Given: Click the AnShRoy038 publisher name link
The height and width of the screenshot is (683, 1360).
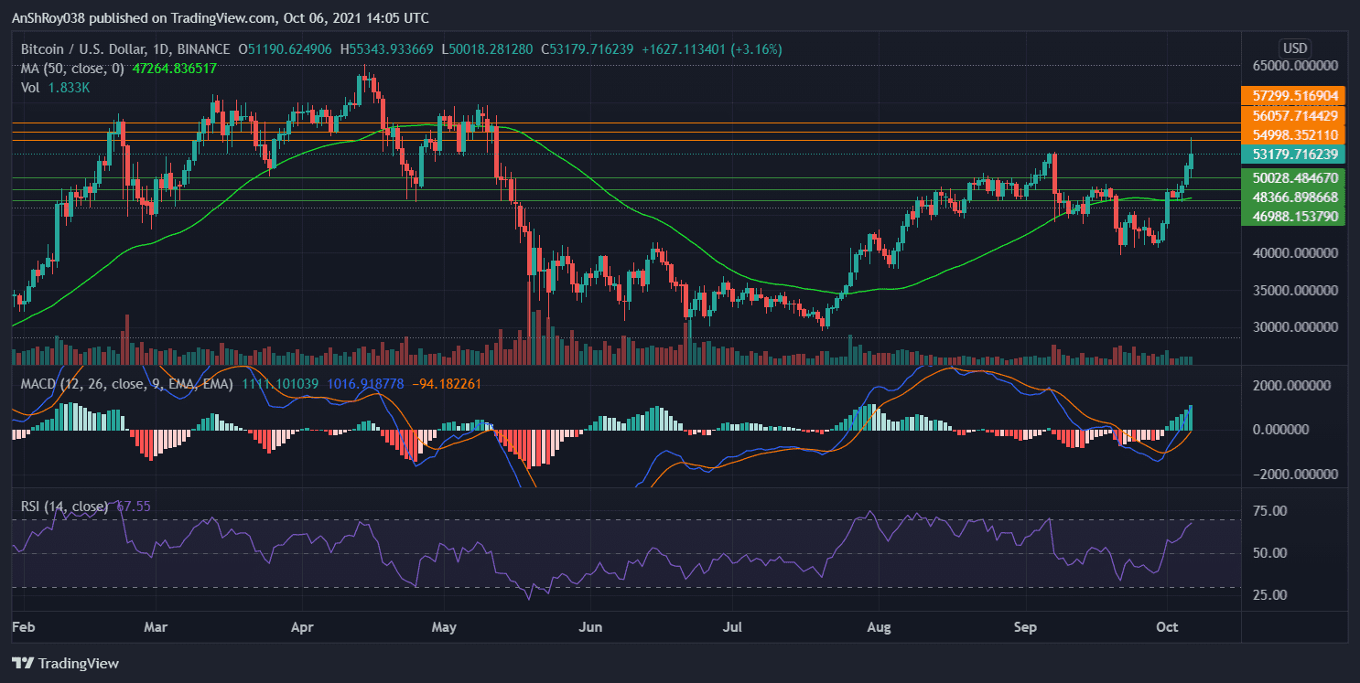Looking at the screenshot, I should pyautogui.click(x=48, y=17).
